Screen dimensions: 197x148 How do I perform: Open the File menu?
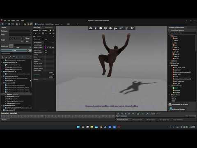click(5, 20)
